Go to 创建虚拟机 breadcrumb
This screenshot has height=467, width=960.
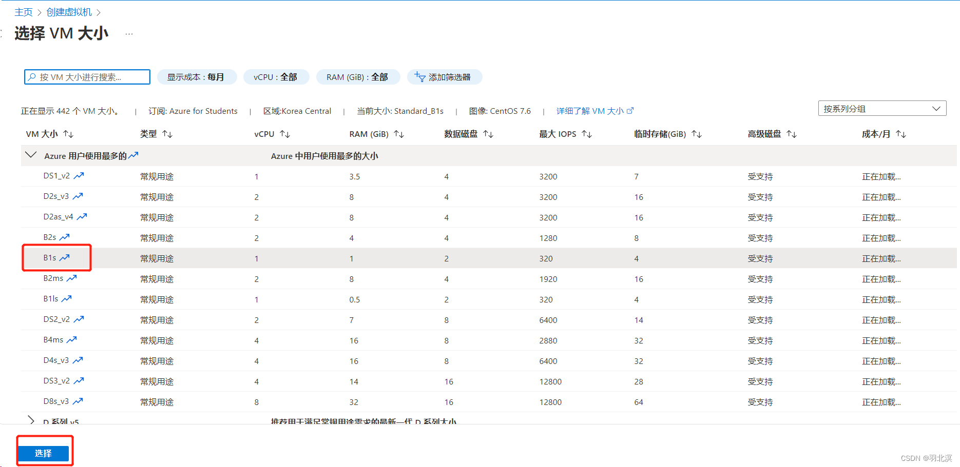click(x=69, y=12)
